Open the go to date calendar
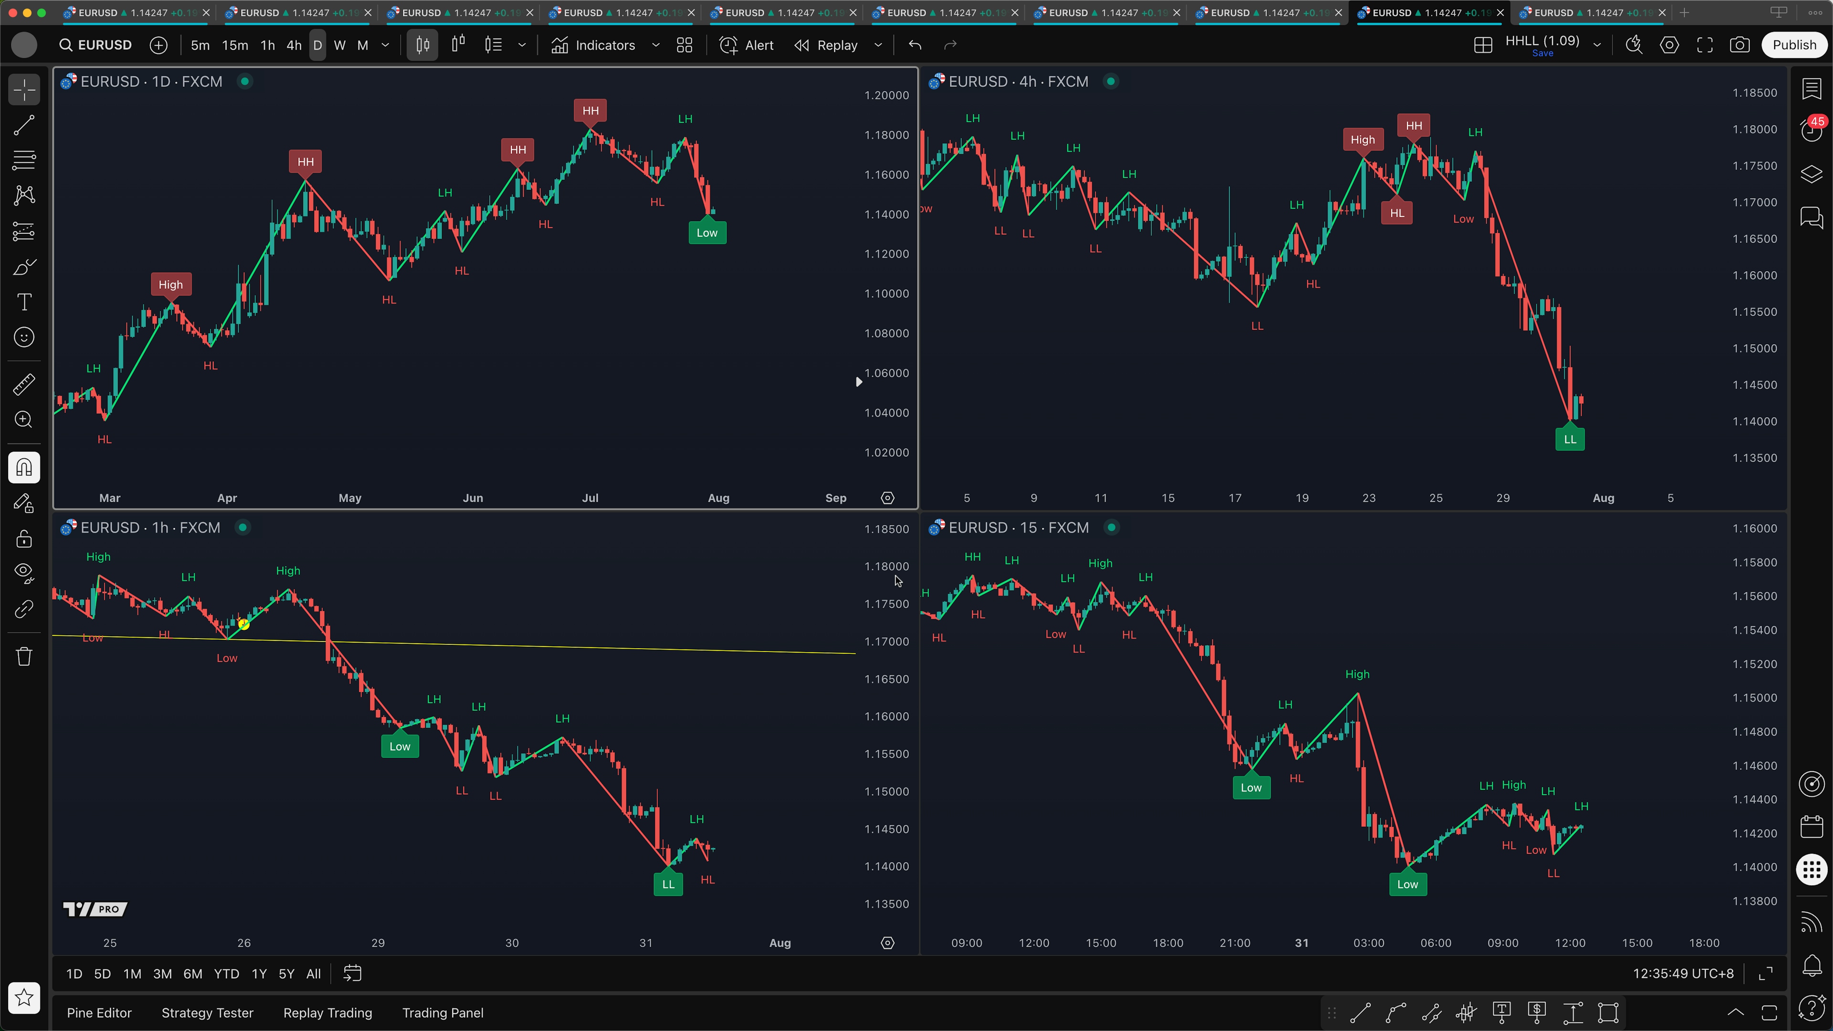The height and width of the screenshot is (1031, 1833). (352, 973)
